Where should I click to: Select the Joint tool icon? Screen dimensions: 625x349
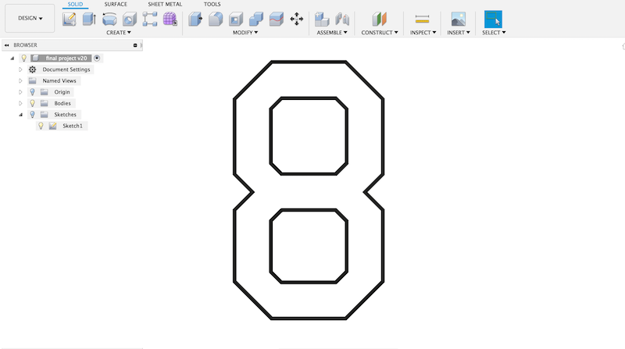pos(342,19)
